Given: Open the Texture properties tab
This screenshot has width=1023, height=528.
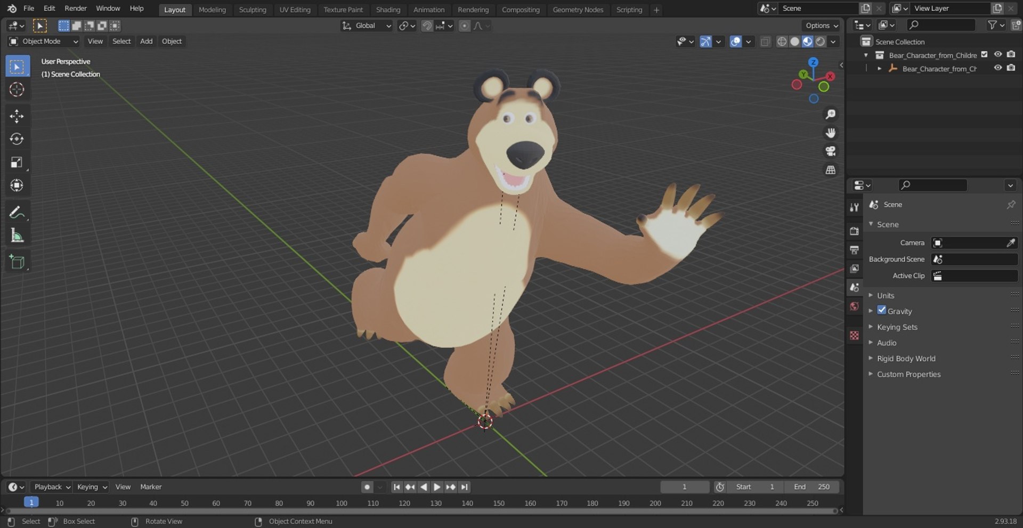Looking at the screenshot, I should pos(855,335).
